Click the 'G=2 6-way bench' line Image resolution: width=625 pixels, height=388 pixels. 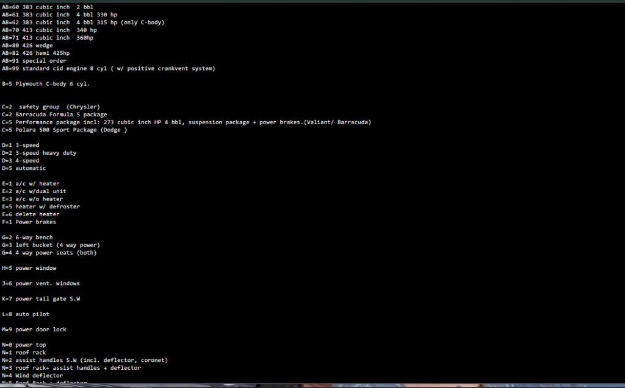[x=27, y=238]
